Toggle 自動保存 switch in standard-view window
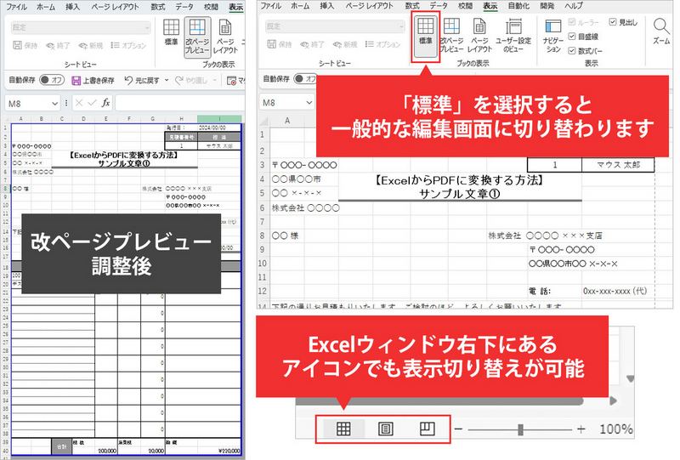 [x=305, y=78]
